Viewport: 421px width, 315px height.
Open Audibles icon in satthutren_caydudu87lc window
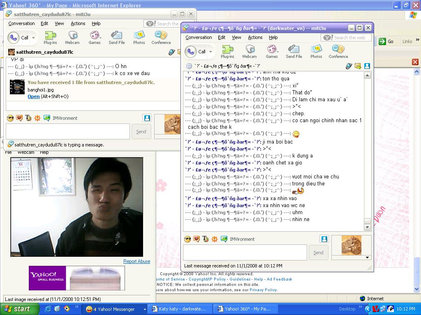pos(19,118)
